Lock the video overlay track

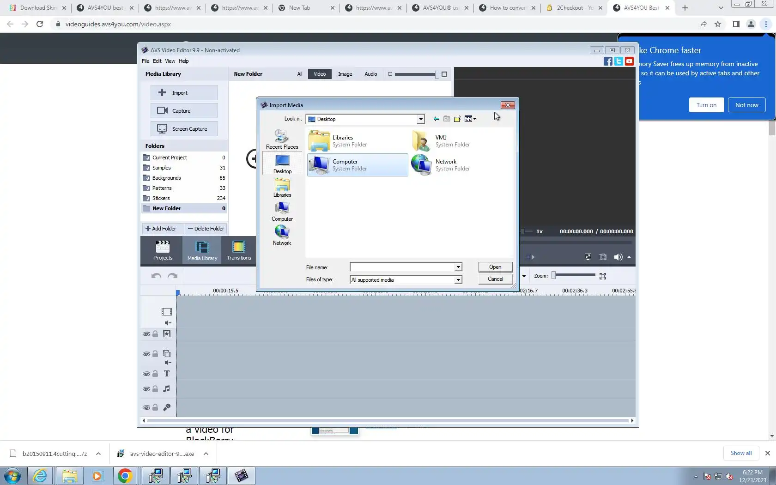[155, 354]
